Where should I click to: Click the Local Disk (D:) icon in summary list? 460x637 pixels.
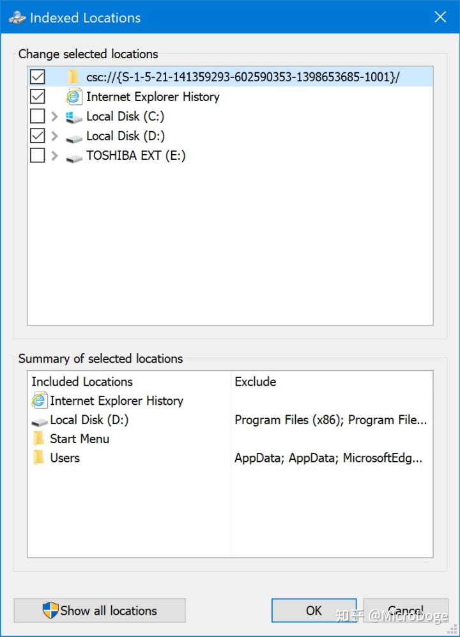(40, 422)
